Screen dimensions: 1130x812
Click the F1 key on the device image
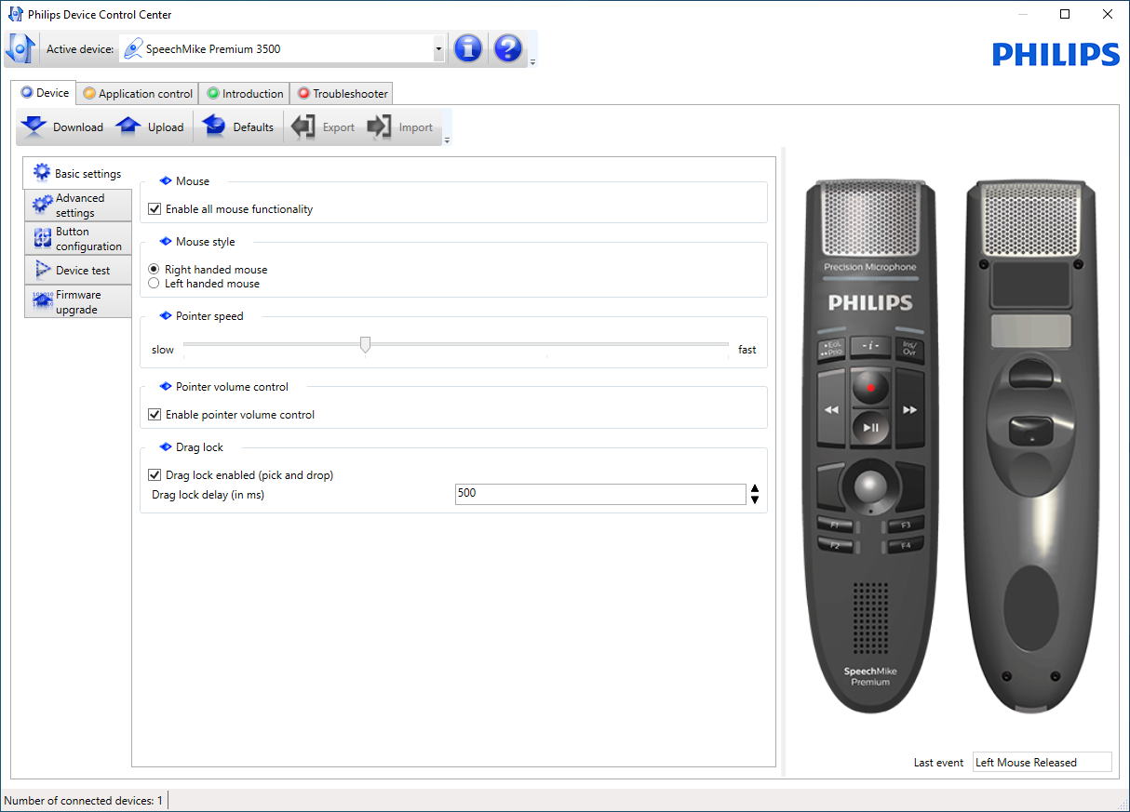[x=835, y=526]
